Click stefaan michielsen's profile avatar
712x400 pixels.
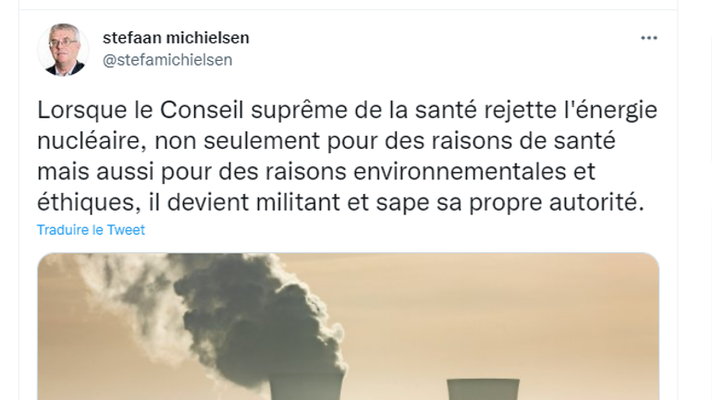[x=63, y=50]
